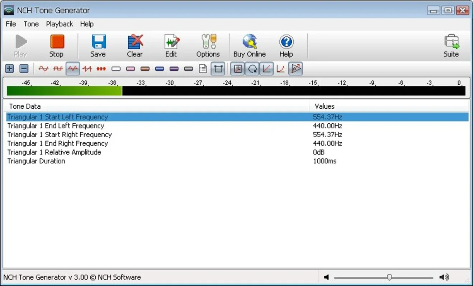Click the loud speaker icon right of slider

[x=444, y=277]
